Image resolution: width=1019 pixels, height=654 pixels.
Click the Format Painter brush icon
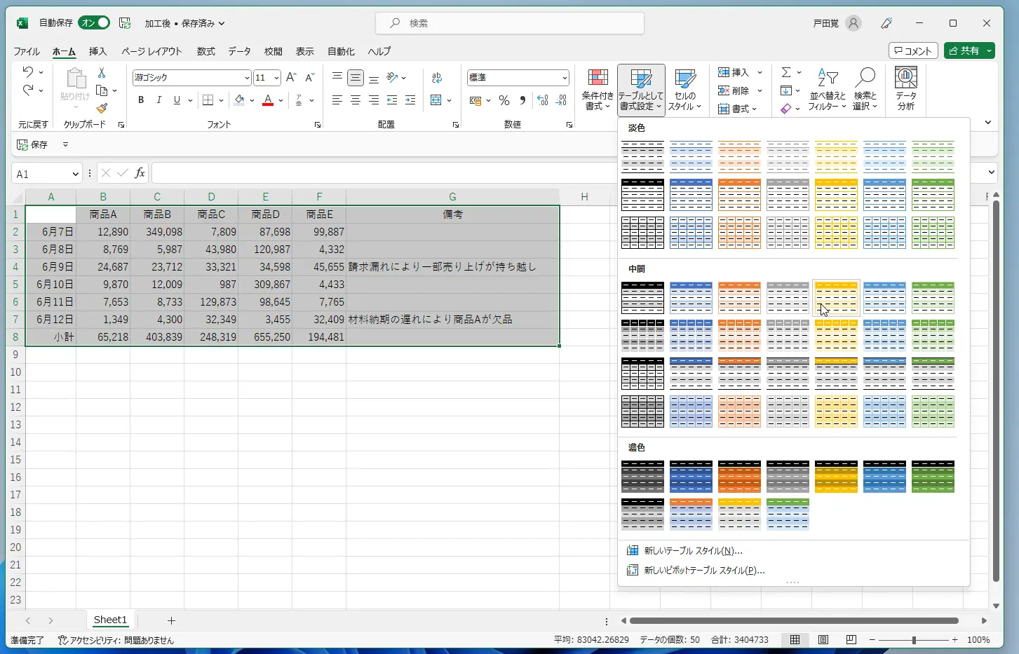point(102,108)
